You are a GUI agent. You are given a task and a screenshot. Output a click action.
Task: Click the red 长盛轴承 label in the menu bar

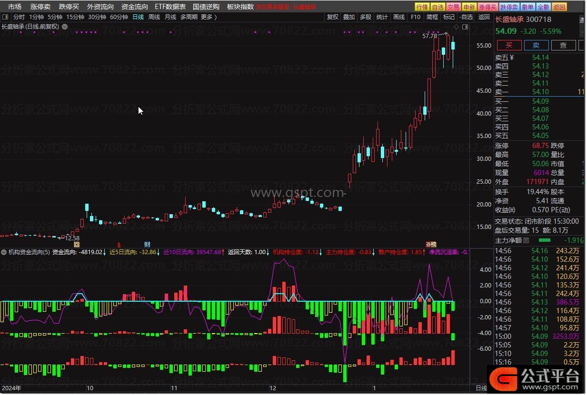coord(305,7)
